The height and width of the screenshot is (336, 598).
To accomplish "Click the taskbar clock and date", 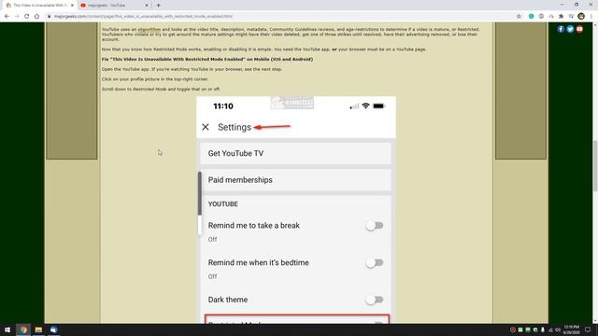I will (571, 329).
